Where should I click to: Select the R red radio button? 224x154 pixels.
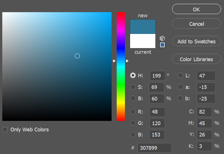point(133,112)
